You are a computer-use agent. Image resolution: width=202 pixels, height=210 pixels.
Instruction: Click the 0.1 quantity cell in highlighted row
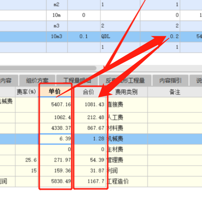[84, 37]
